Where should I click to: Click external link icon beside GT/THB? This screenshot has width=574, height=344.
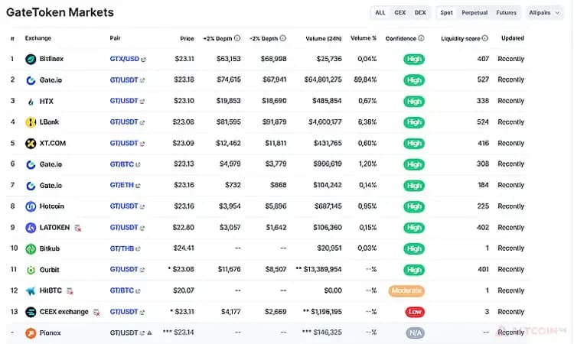(x=138, y=249)
